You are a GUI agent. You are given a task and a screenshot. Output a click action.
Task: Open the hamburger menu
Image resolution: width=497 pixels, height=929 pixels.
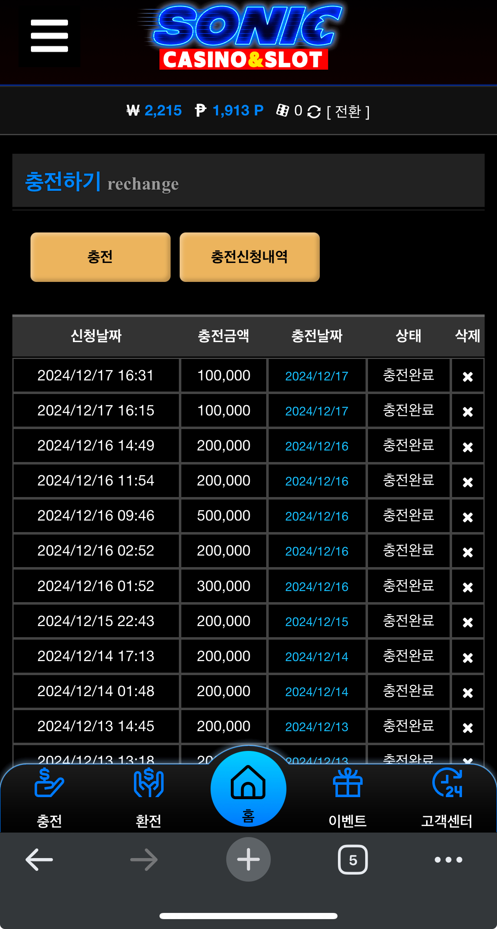tap(49, 36)
